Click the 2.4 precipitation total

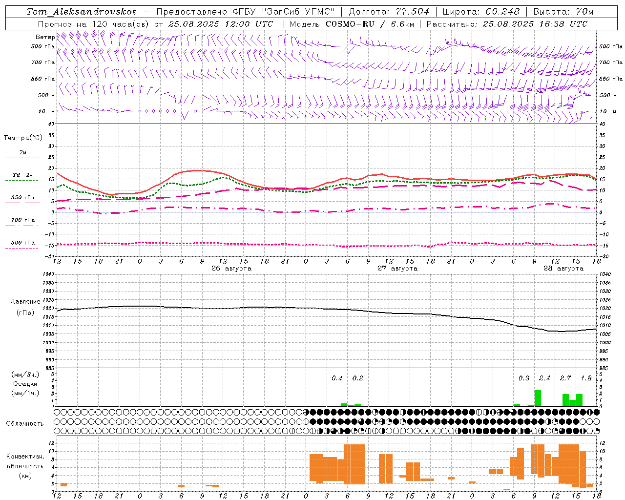(544, 378)
